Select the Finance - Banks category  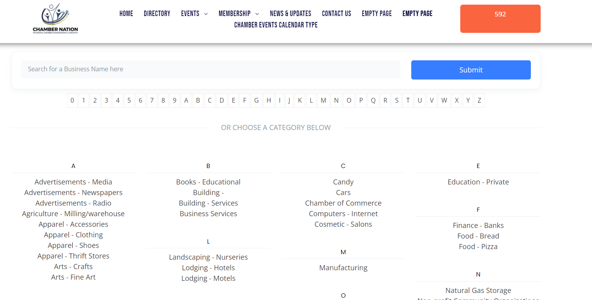478,225
